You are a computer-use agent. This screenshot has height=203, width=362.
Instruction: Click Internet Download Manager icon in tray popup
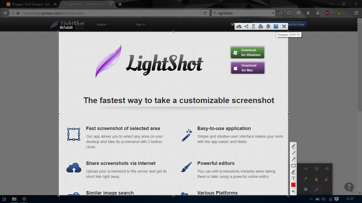click(306, 179)
